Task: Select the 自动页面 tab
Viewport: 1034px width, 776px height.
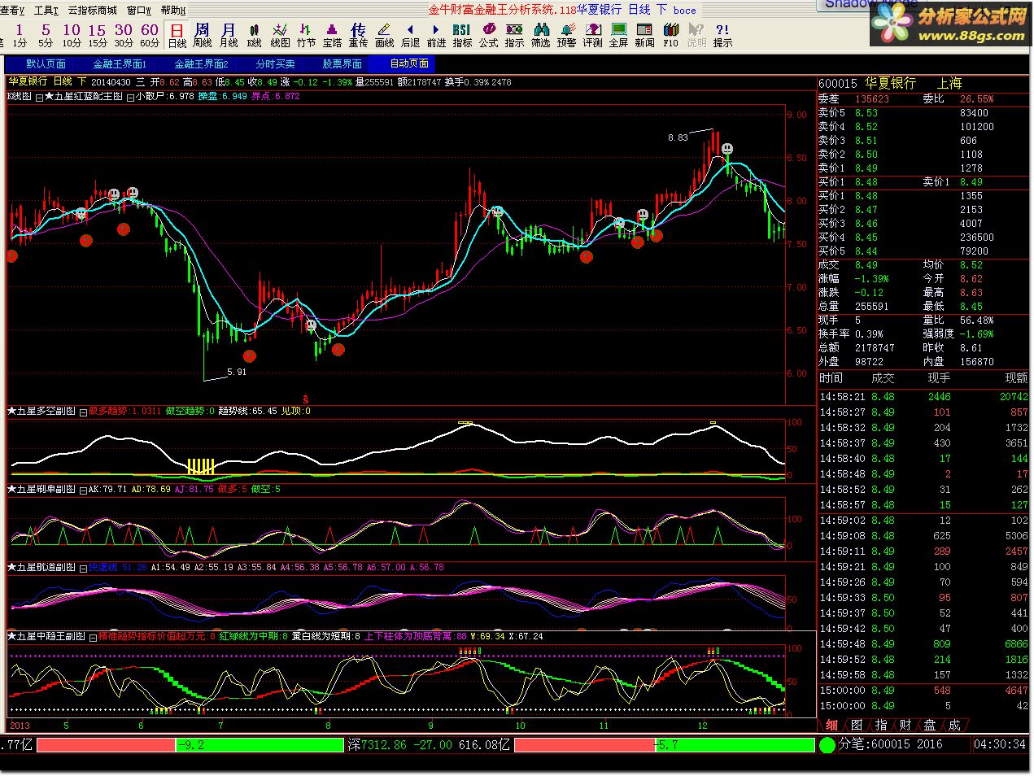Action: 409,63
